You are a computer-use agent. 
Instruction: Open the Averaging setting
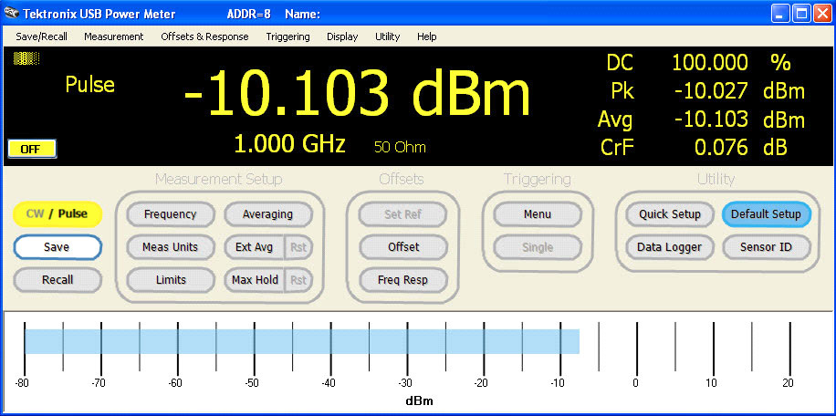point(267,214)
